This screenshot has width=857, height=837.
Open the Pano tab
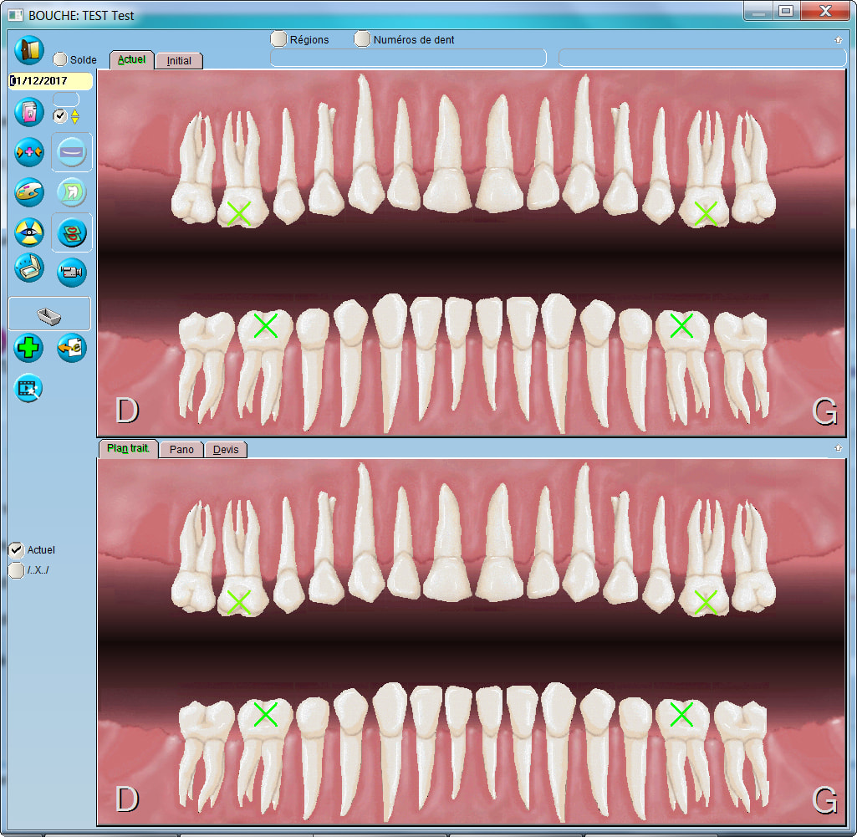(x=181, y=450)
